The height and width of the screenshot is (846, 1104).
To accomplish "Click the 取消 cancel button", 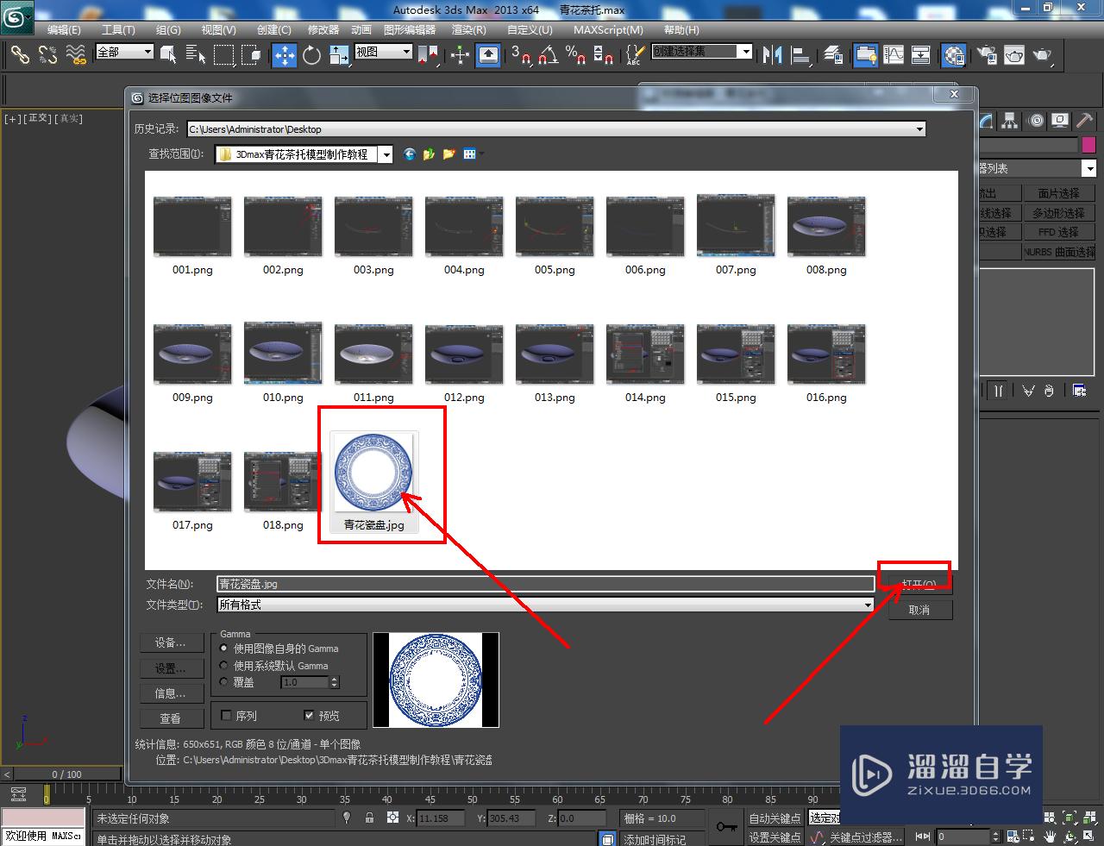I will click(x=919, y=610).
